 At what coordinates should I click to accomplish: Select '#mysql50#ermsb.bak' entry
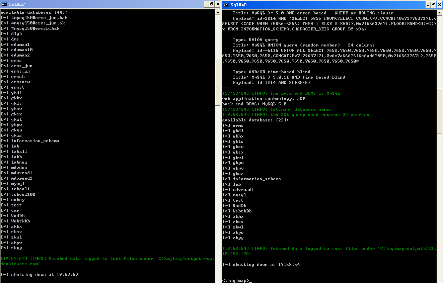35,28
